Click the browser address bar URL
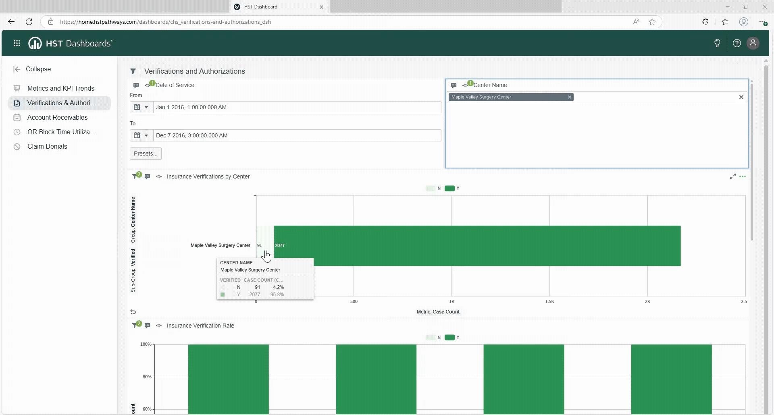The width and height of the screenshot is (774, 415). 165,22
